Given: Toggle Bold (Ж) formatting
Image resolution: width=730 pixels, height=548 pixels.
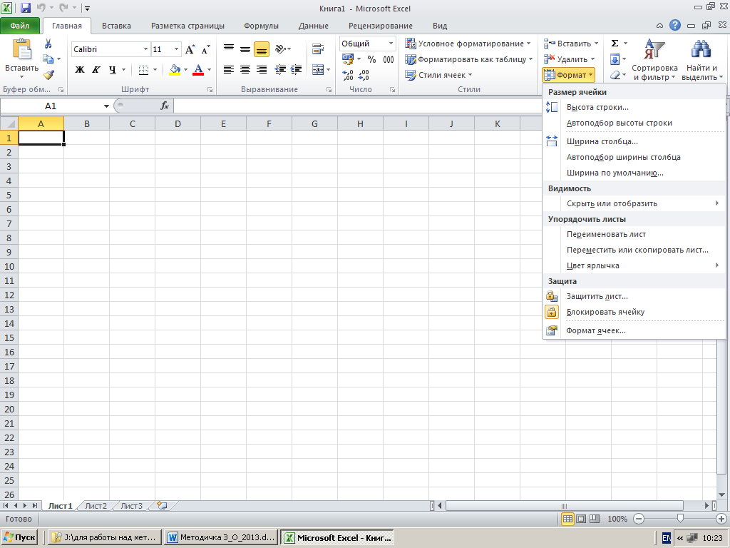Looking at the screenshot, I should [80, 70].
